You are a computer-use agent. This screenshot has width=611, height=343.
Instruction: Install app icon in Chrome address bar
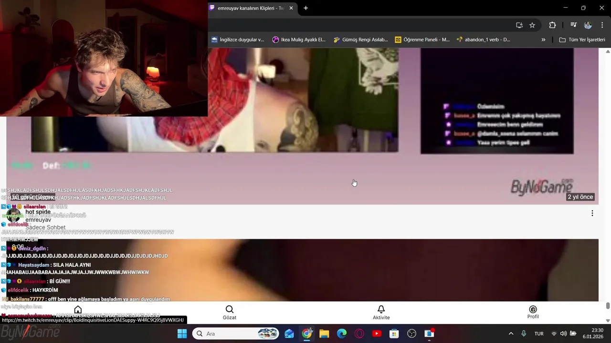519,25
